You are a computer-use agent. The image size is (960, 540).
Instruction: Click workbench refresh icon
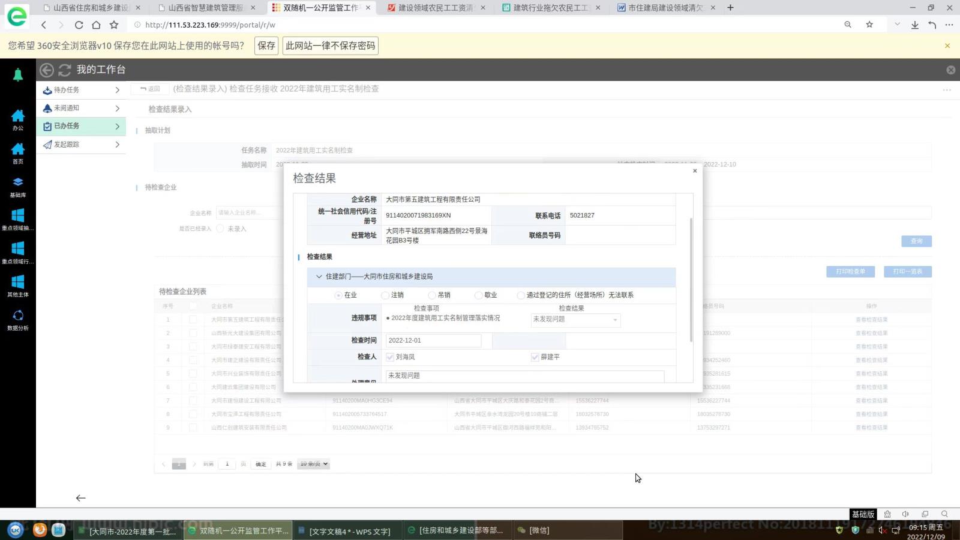[x=64, y=70]
